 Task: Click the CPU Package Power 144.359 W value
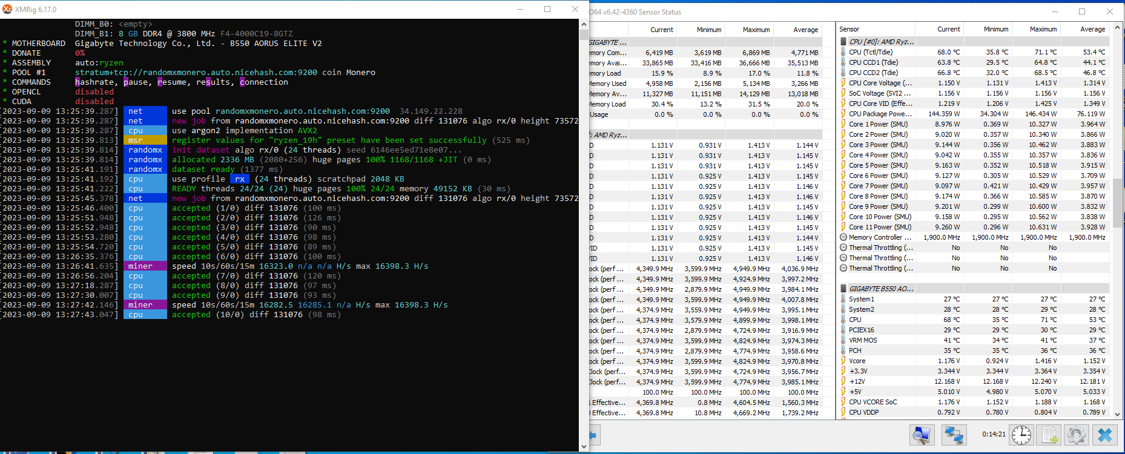click(x=944, y=114)
